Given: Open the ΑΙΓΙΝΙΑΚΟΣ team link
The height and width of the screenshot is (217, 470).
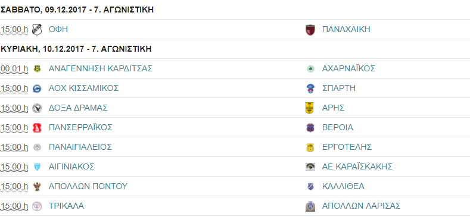Looking at the screenshot, I should pyautogui.click(x=71, y=166).
